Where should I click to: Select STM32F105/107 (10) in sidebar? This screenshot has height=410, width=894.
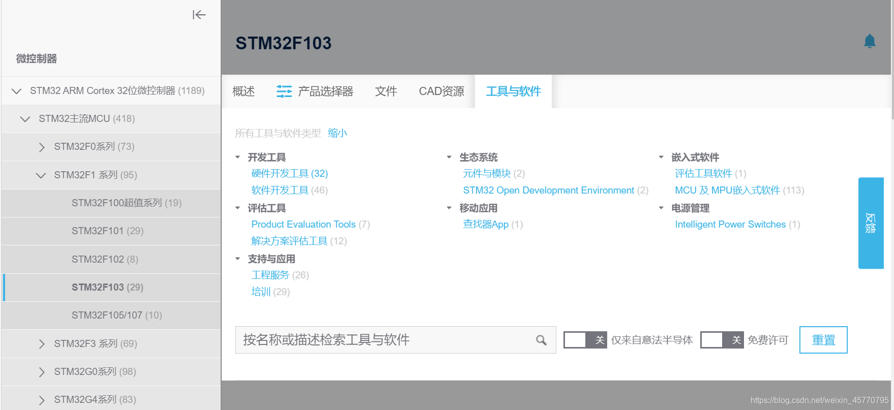tap(111, 316)
